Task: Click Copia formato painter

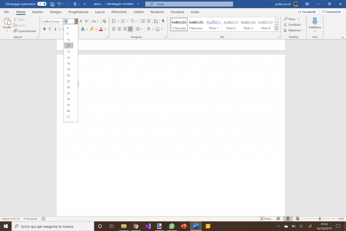Action: (x=24, y=31)
